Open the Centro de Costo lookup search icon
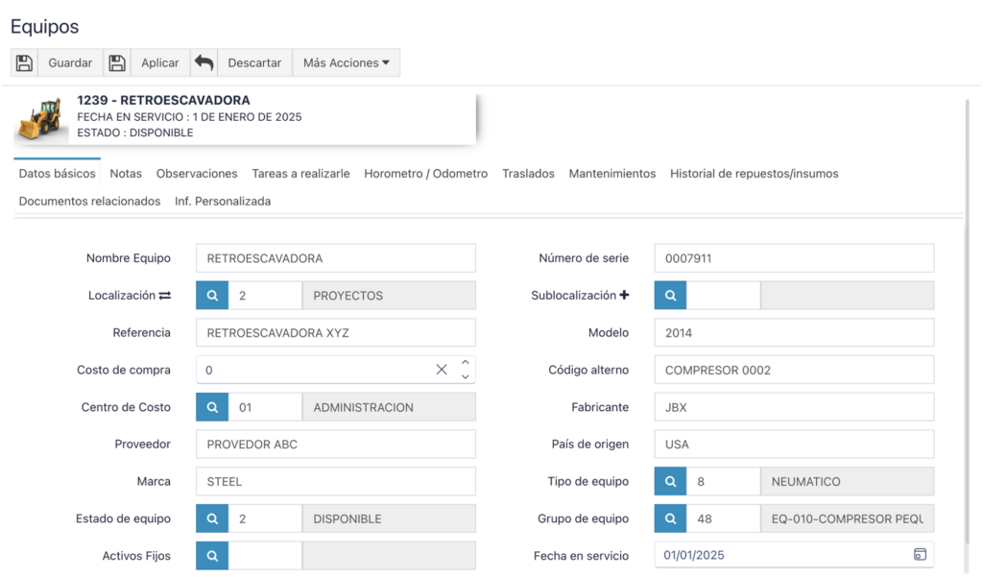Screen dimensions: 983x578 coord(212,407)
